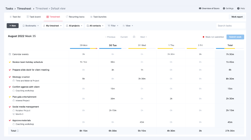Click the Timesheet breadcrumb link
The height and width of the screenshot is (140, 251).
coord(24,8)
